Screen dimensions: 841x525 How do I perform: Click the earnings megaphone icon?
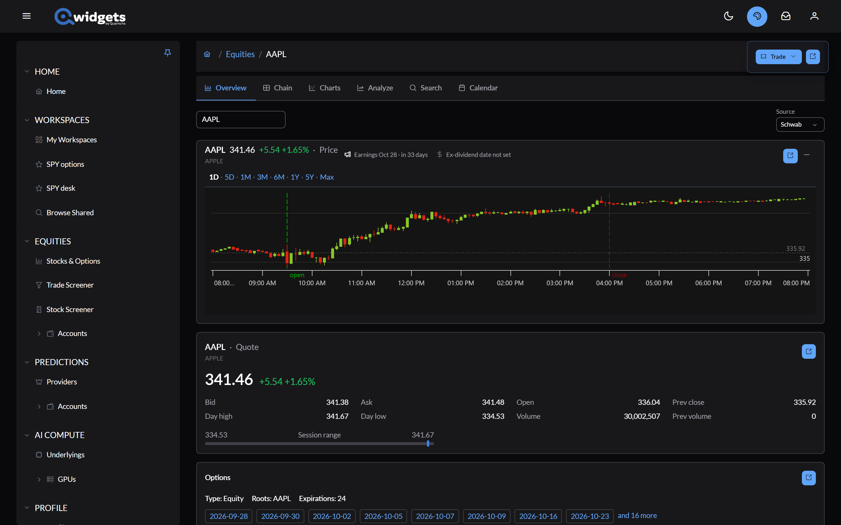coord(347,155)
